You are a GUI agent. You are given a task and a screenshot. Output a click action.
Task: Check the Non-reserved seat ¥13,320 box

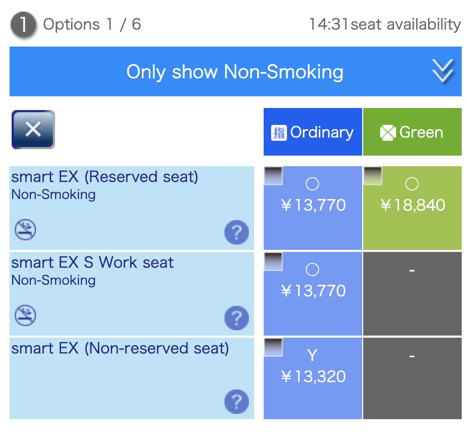(273, 347)
